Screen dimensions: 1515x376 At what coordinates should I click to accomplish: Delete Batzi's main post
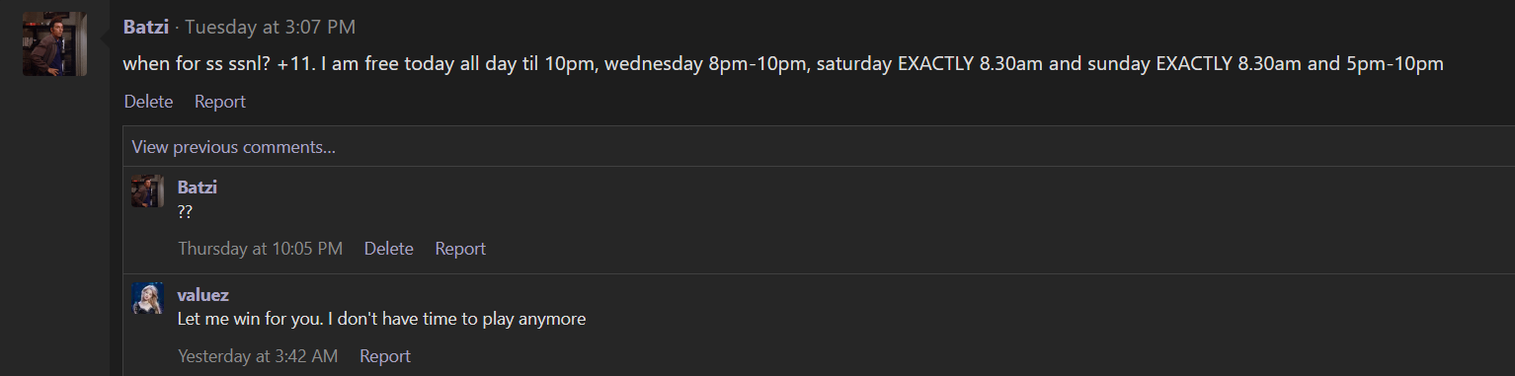(x=148, y=102)
